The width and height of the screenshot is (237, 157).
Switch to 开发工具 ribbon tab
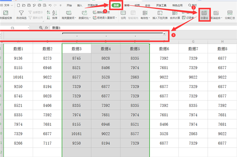(161, 6)
